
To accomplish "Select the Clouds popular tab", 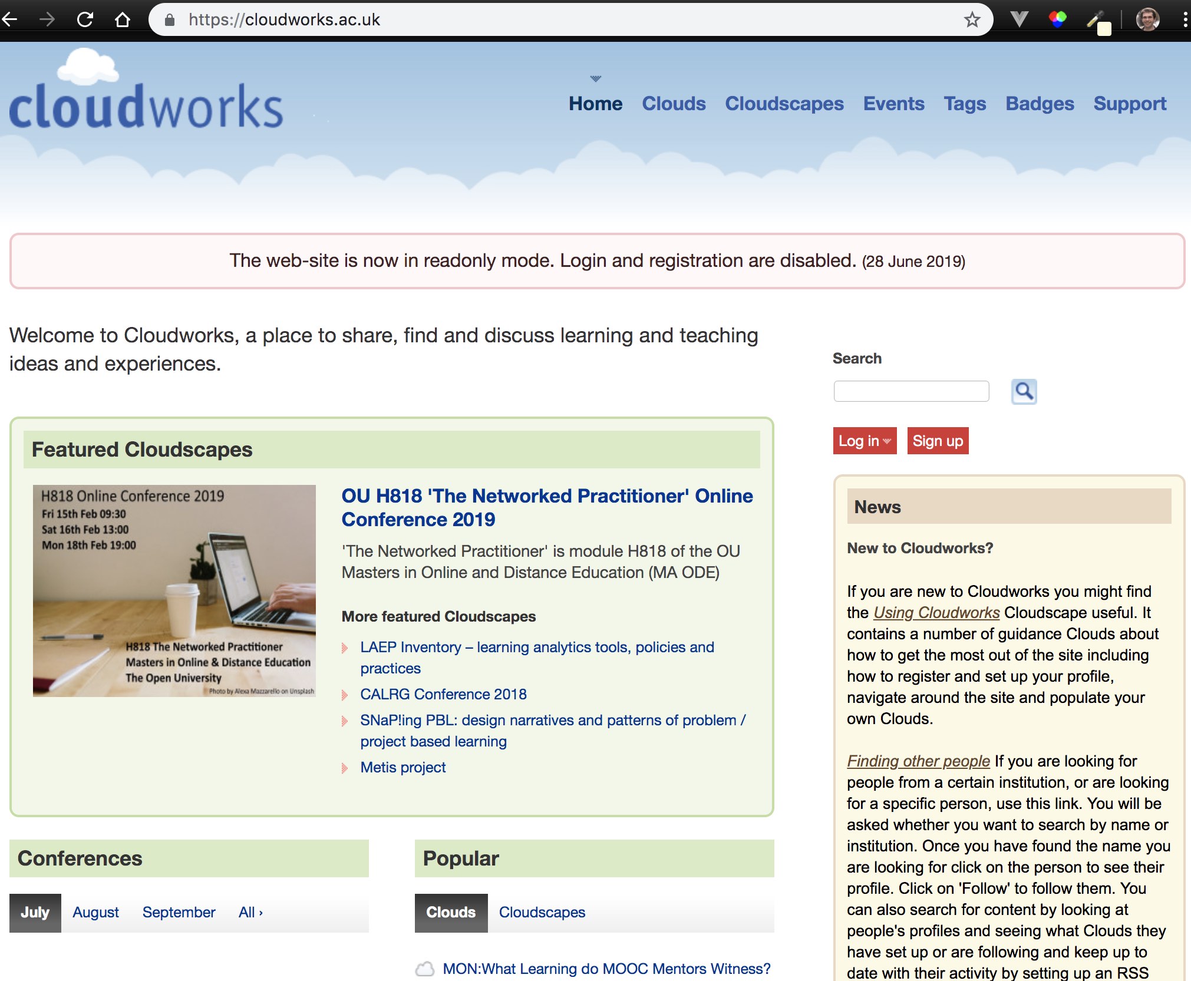I will (450, 912).
